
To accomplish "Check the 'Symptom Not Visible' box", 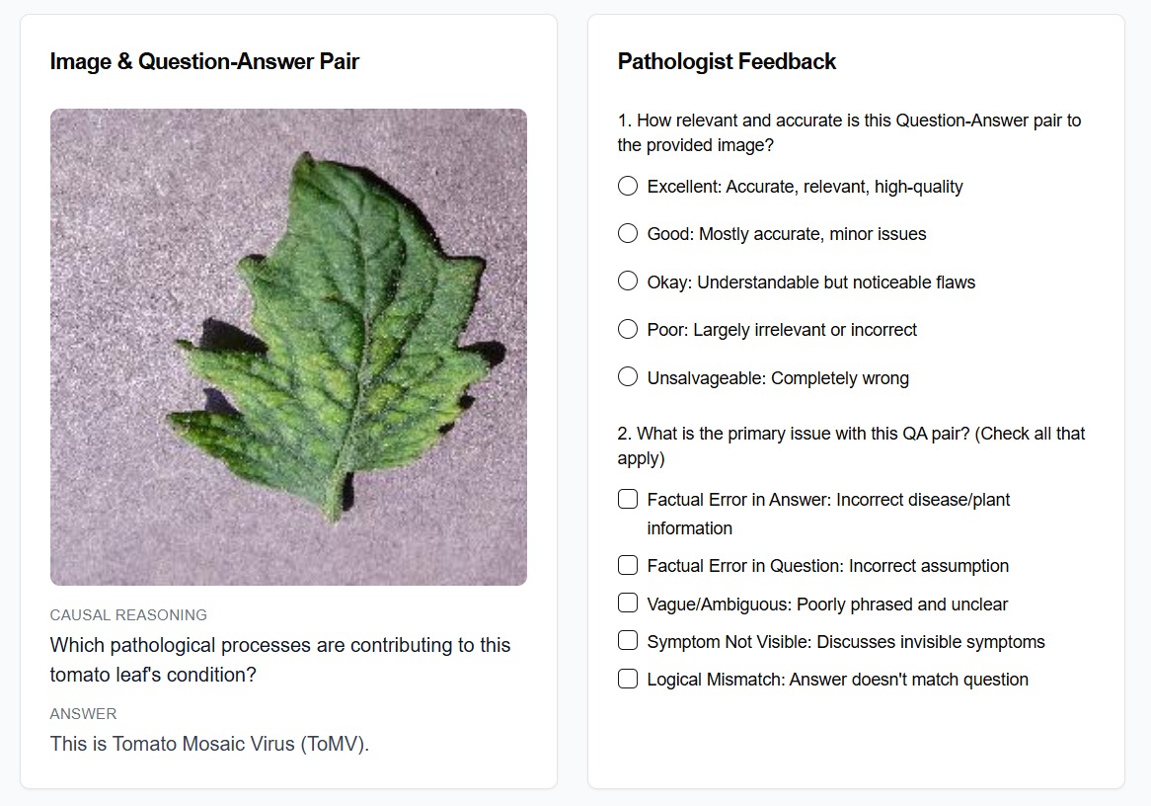I will click(x=628, y=641).
